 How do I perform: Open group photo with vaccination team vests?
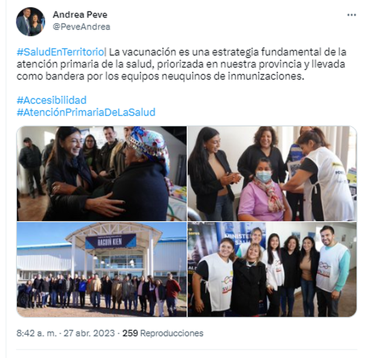pos(272,269)
